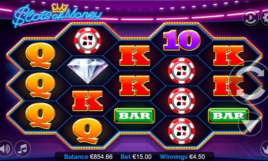Open the gear settings icon

tap(265, 17)
